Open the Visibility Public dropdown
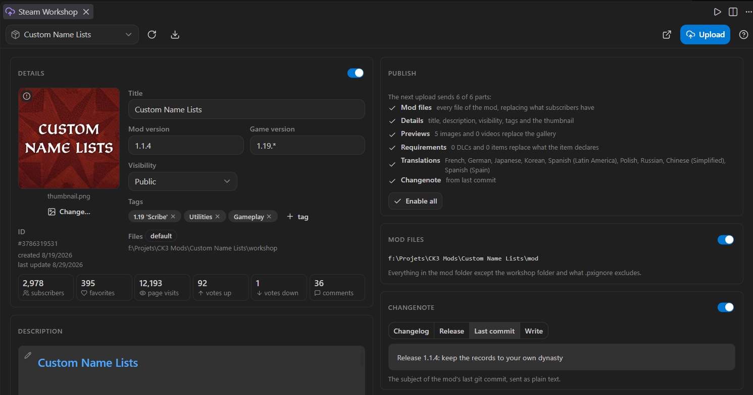Viewport: 753px width, 395px height. tap(183, 181)
